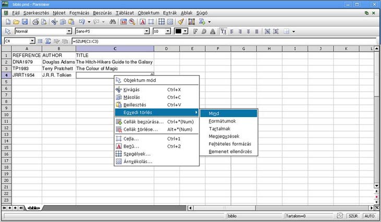Click the magnifier zoom icon in toolbar
The height and width of the screenshot is (222, 381).
[x=132, y=22]
